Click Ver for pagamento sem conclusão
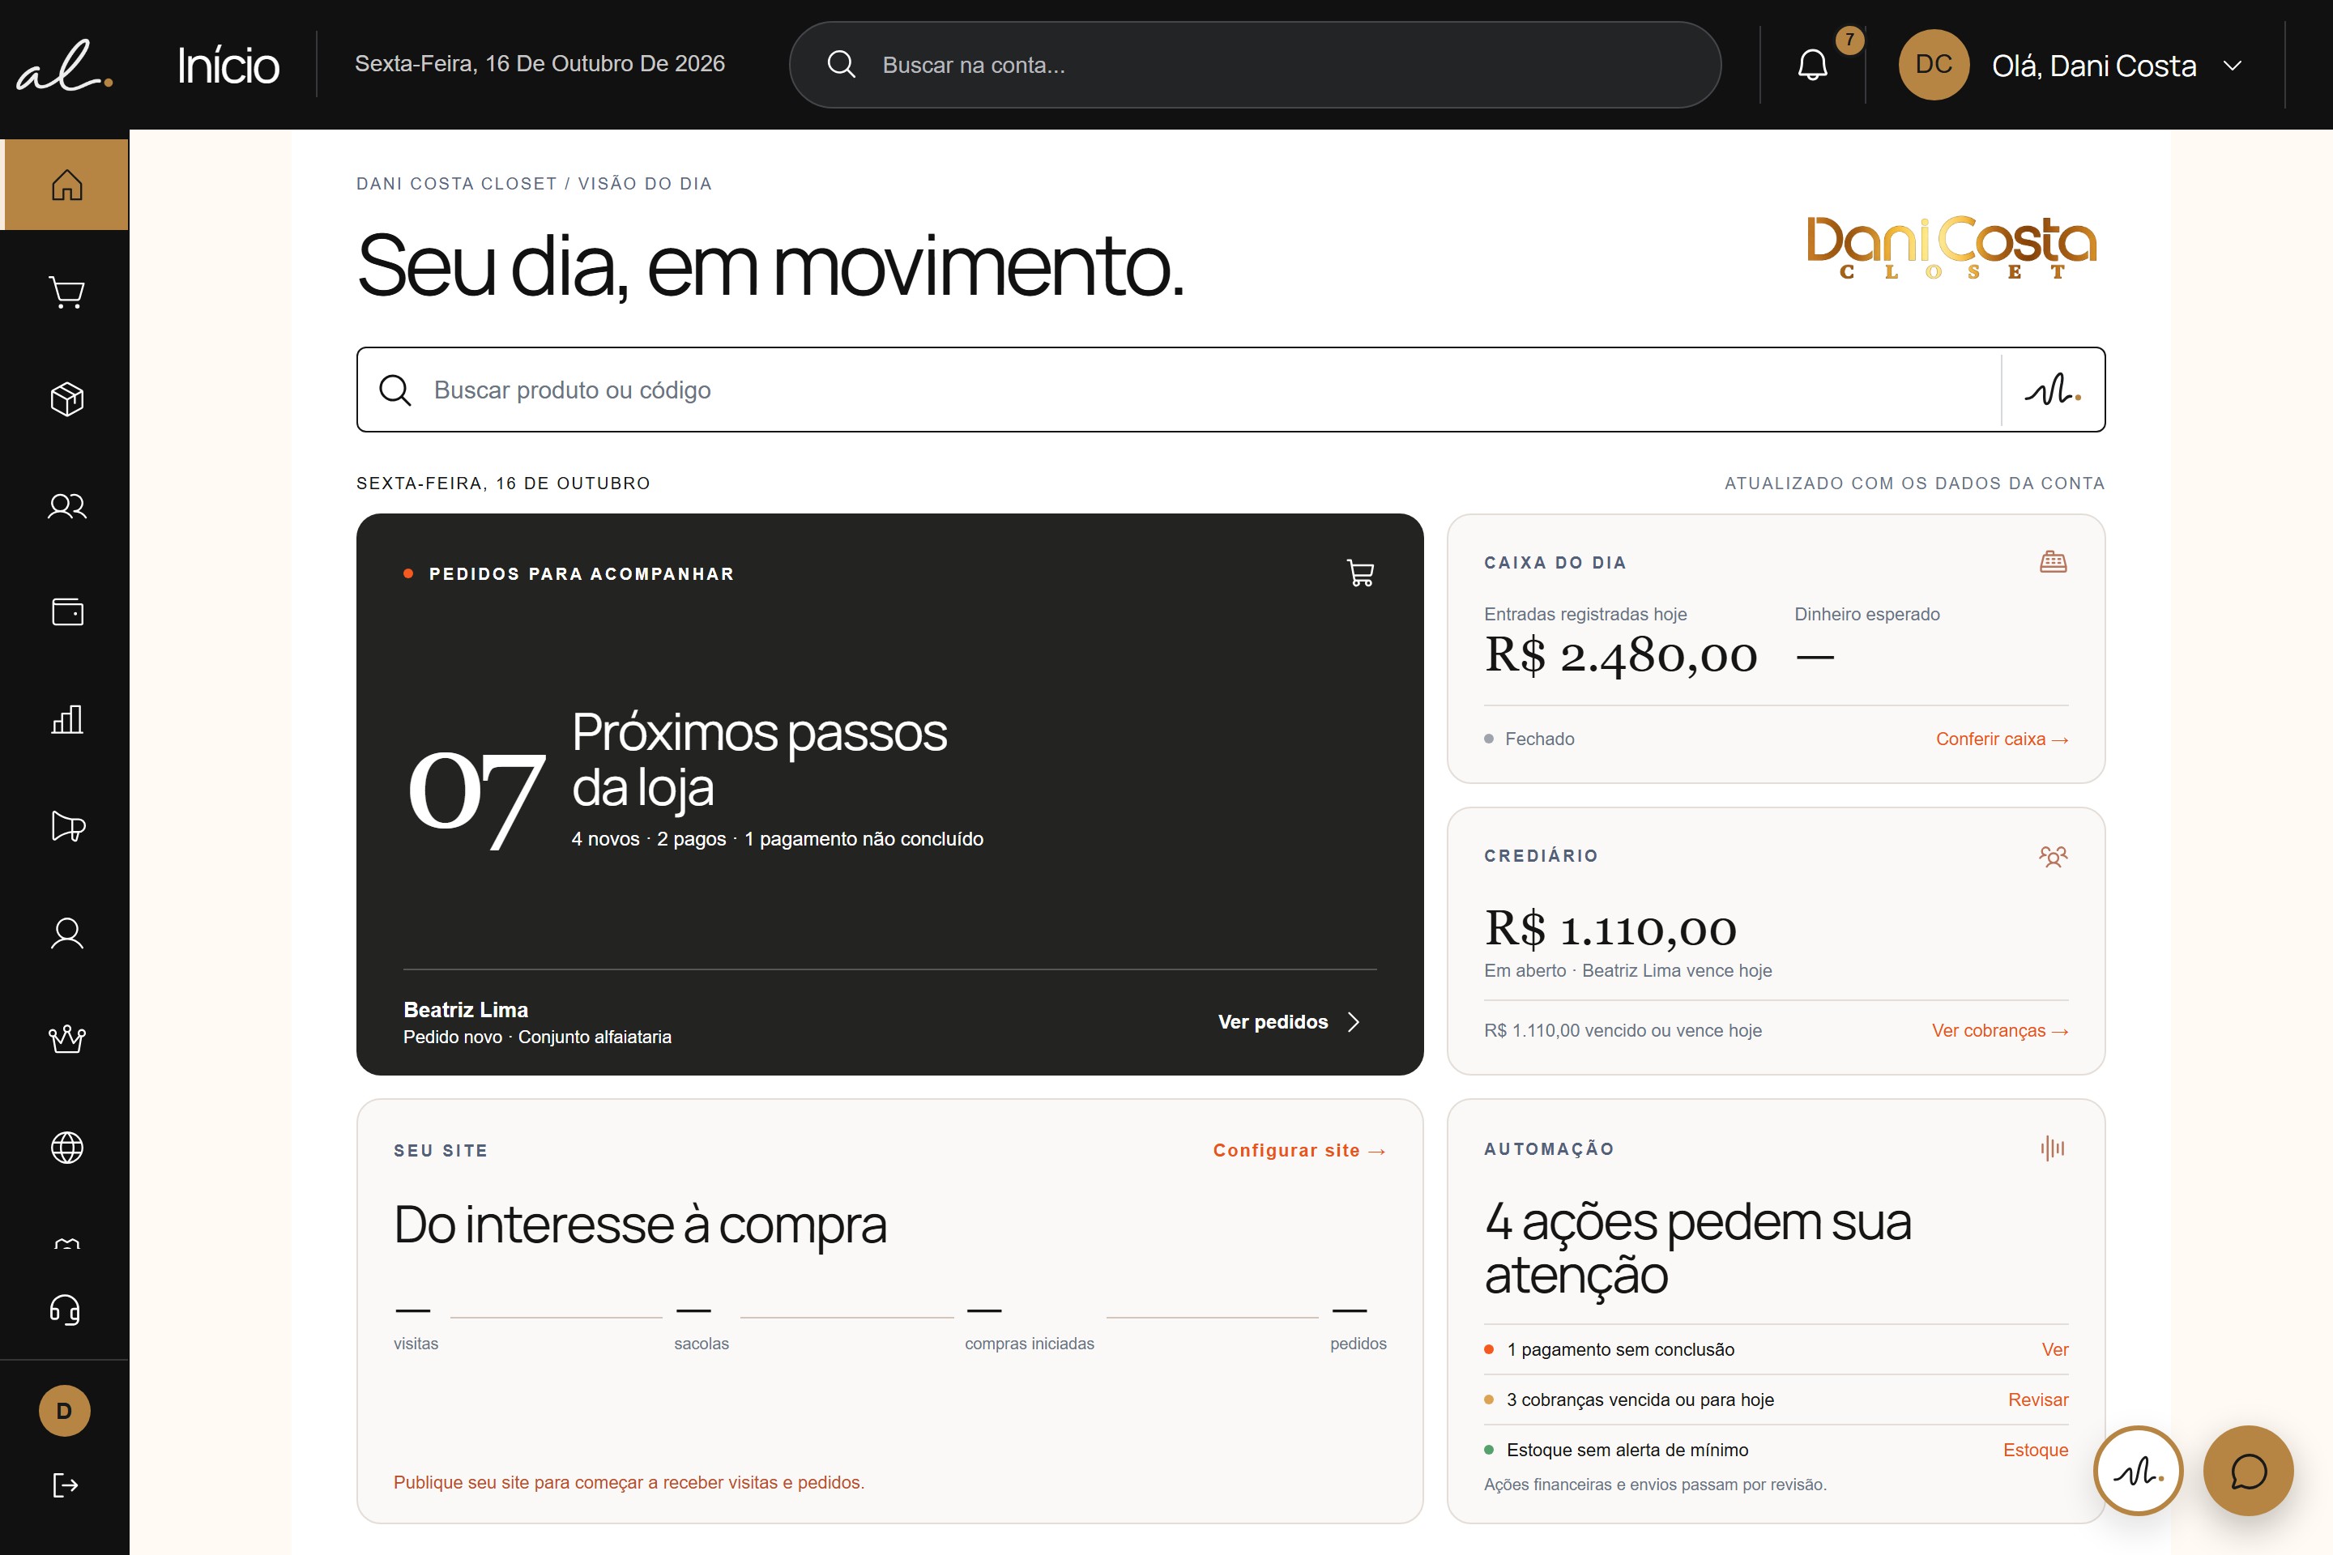 2054,1350
